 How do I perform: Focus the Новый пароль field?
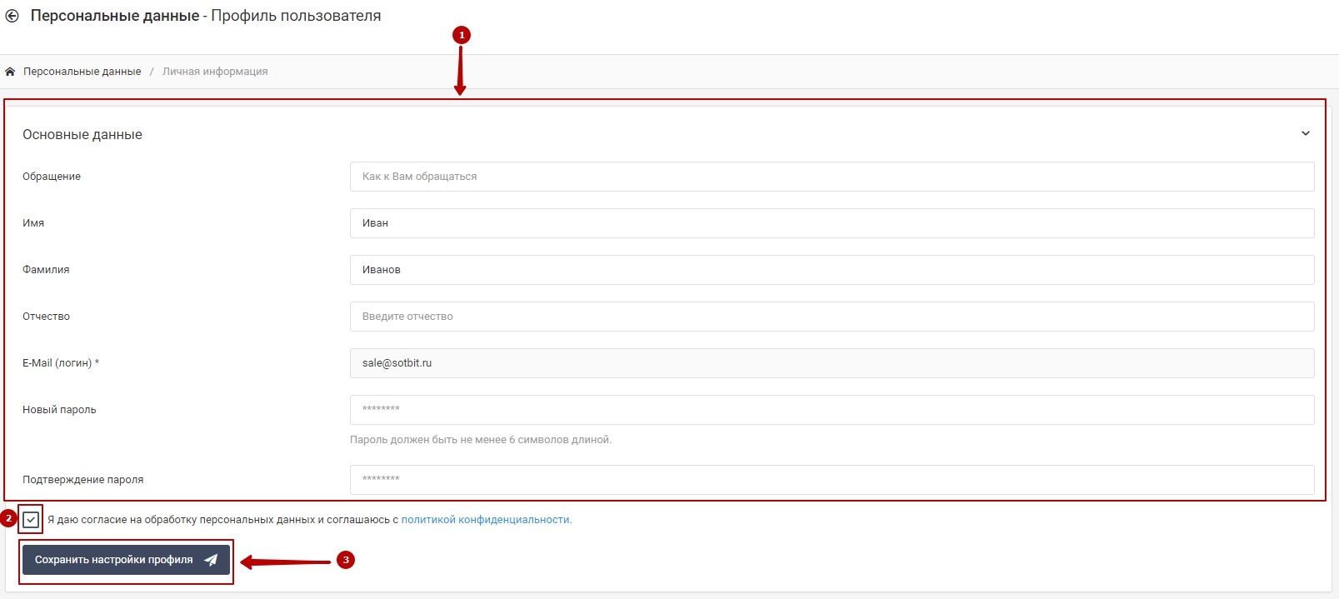pyautogui.click(x=832, y=410)
